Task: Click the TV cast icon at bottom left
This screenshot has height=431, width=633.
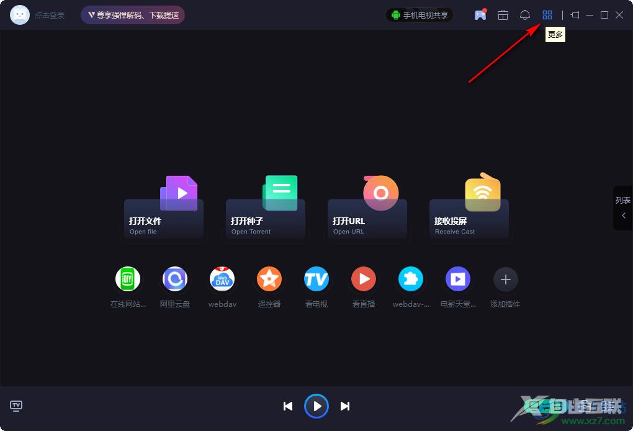Action: point(16,406)
